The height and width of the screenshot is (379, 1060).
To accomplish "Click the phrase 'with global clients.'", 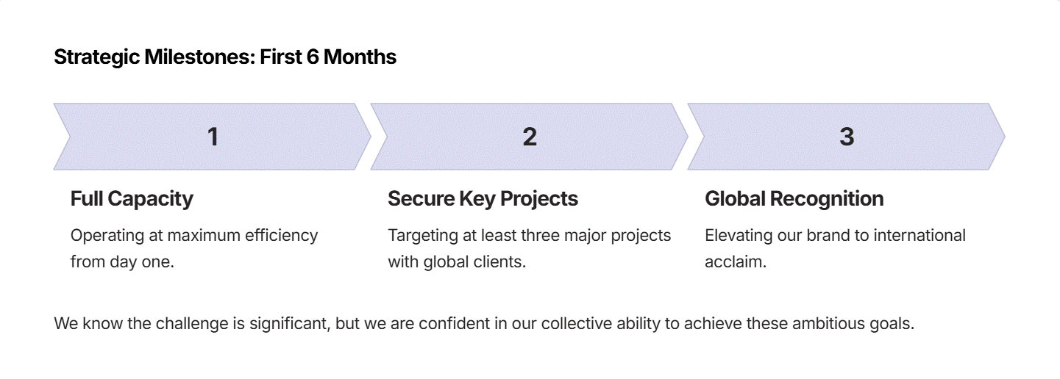I will click(x=457, y=261).
